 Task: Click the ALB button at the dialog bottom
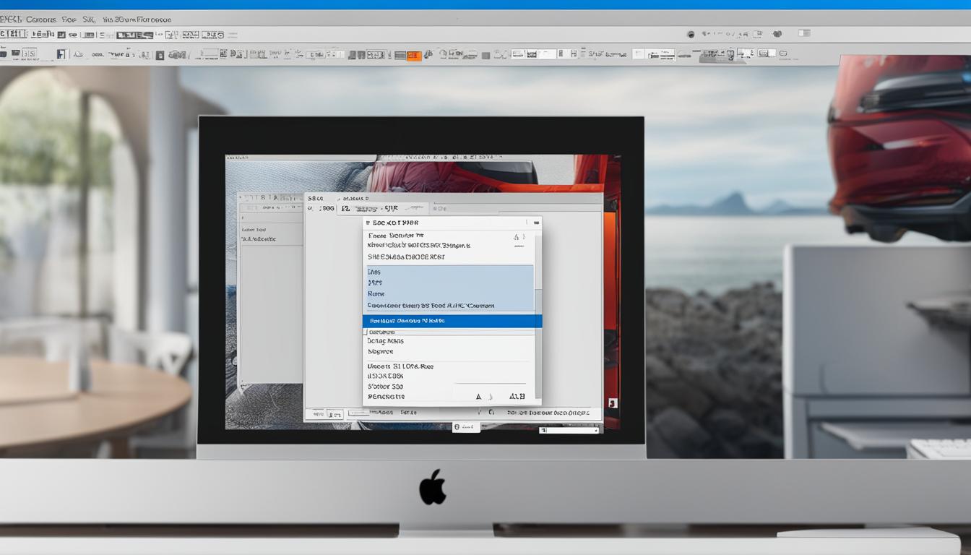(516, 396)
